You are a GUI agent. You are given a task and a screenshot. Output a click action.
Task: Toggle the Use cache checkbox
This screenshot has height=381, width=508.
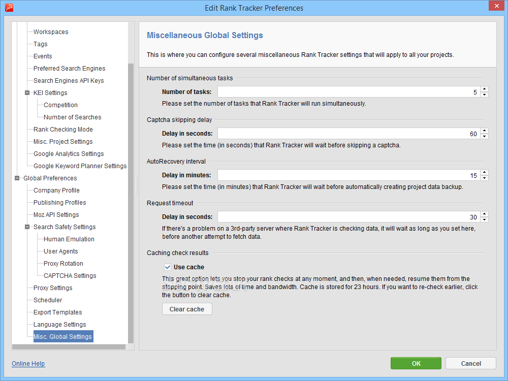(168, 267)
